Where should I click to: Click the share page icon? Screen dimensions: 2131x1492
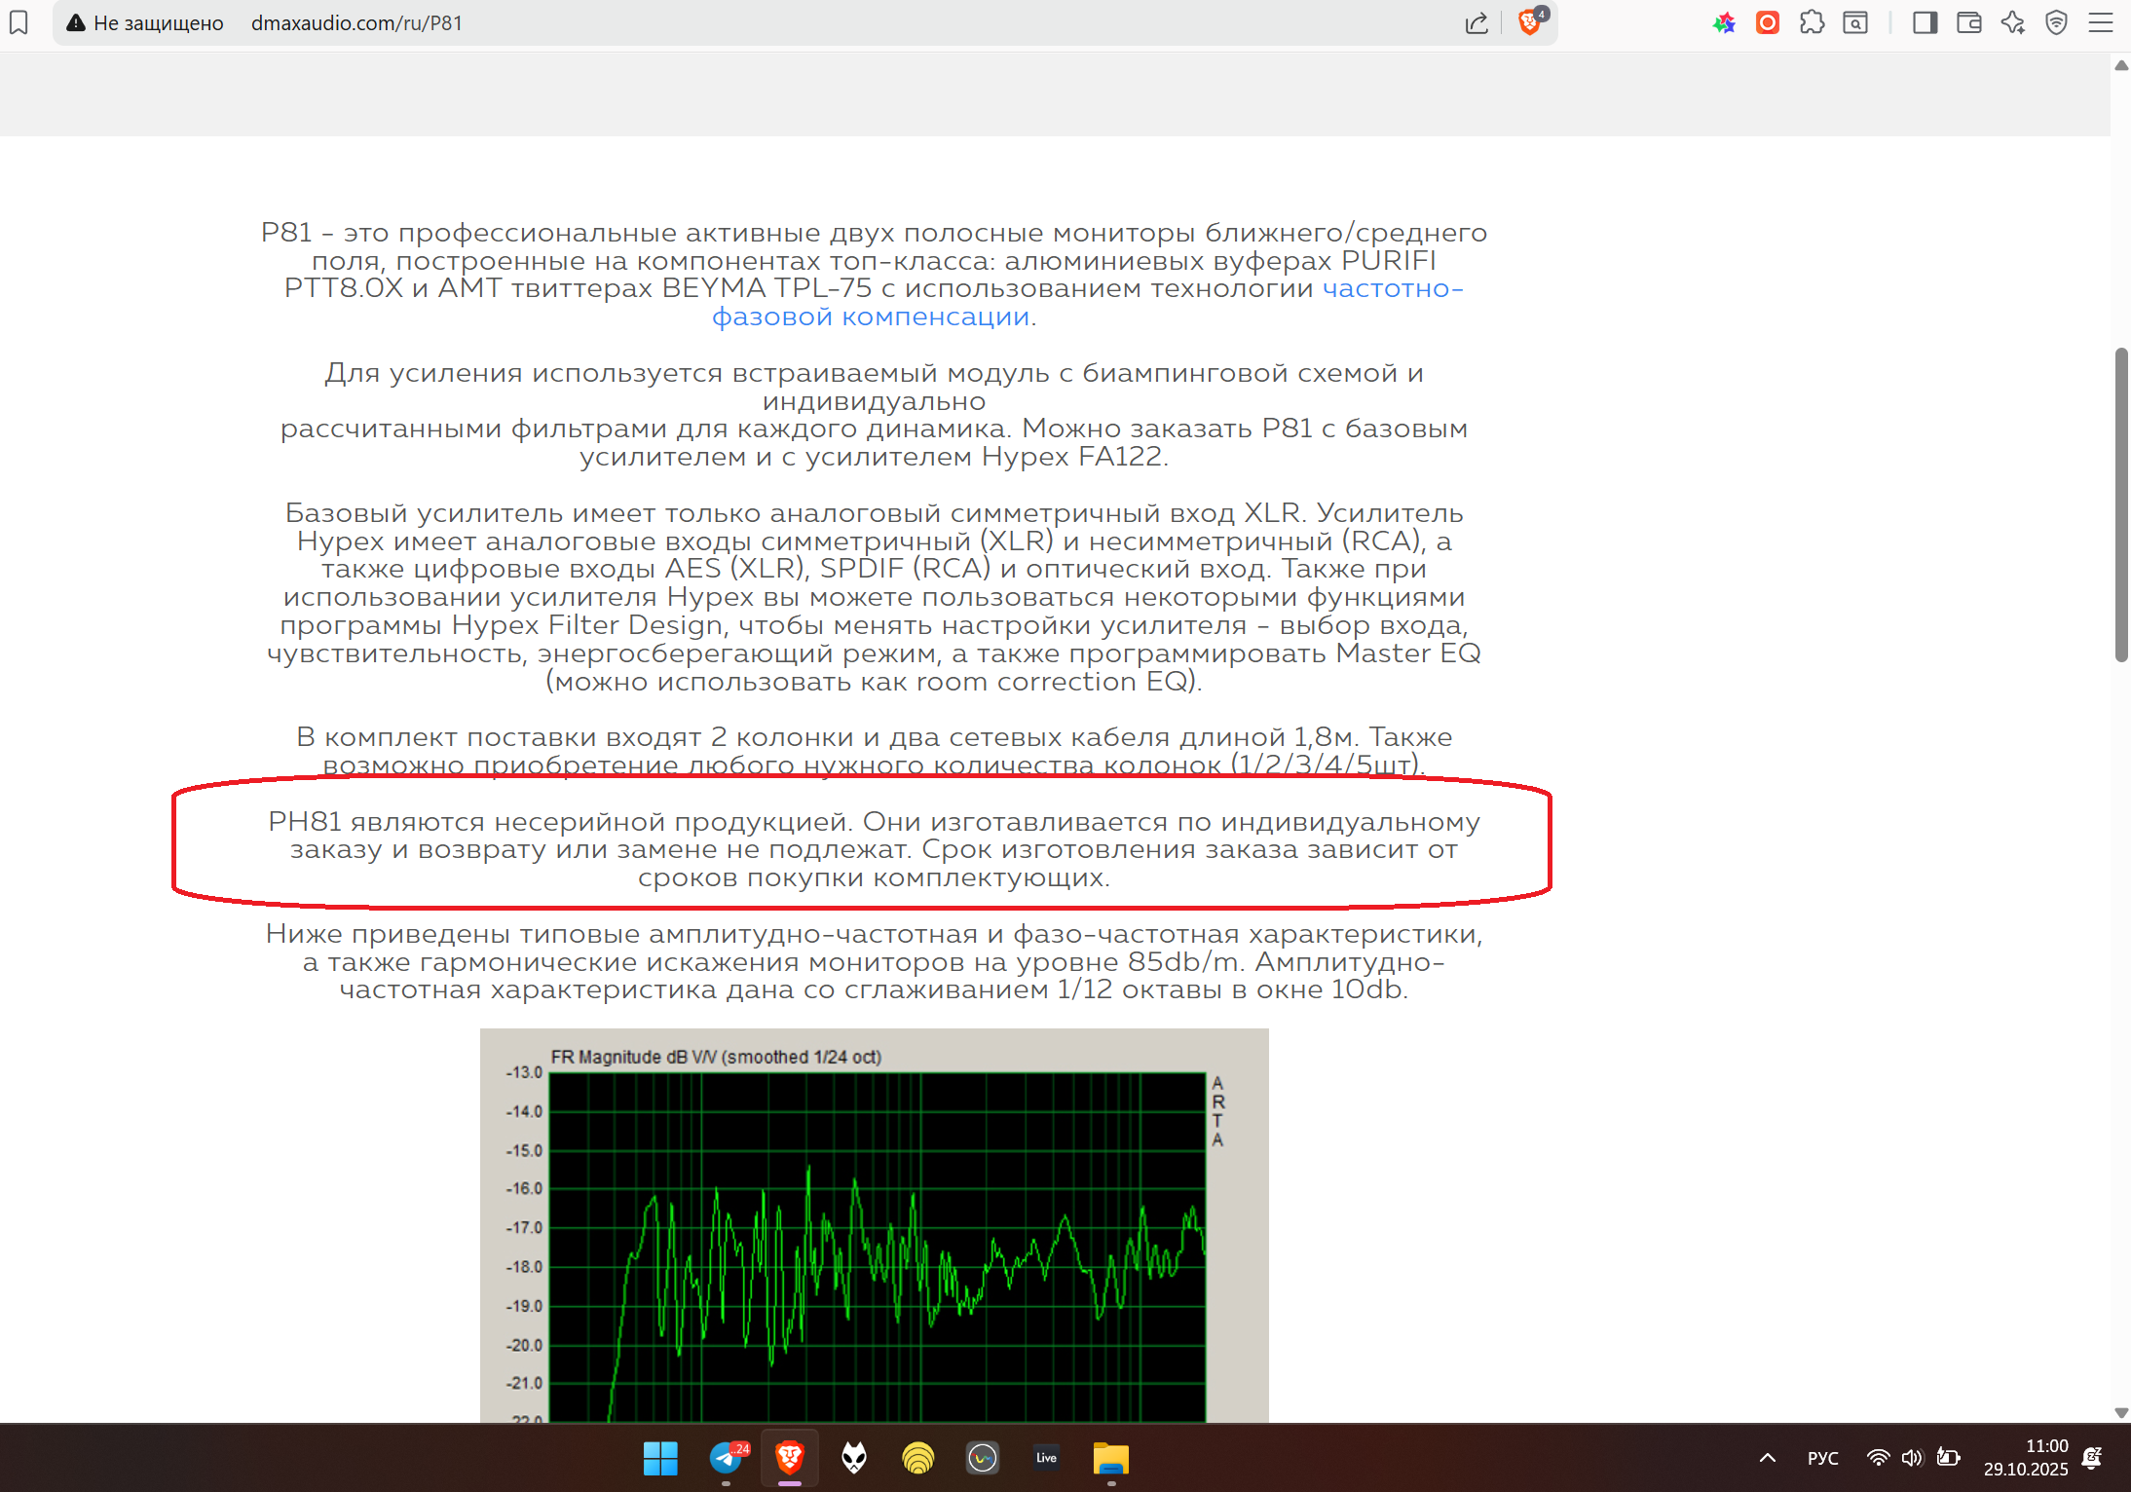(1477, 22)
